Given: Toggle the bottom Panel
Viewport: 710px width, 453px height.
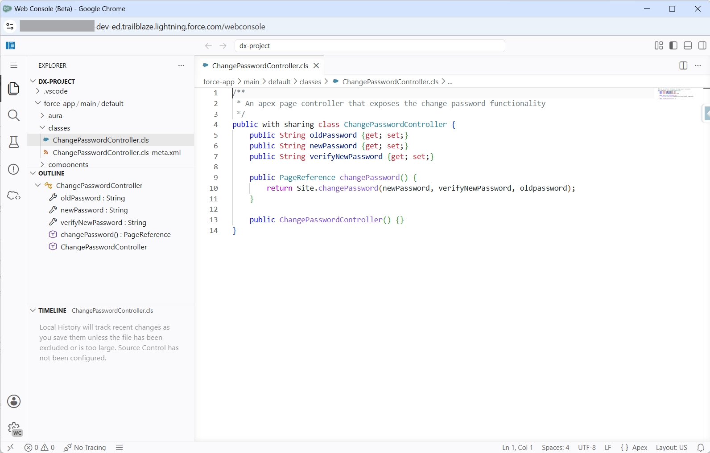Looking at the screenshot, I should tap(688, 45).
